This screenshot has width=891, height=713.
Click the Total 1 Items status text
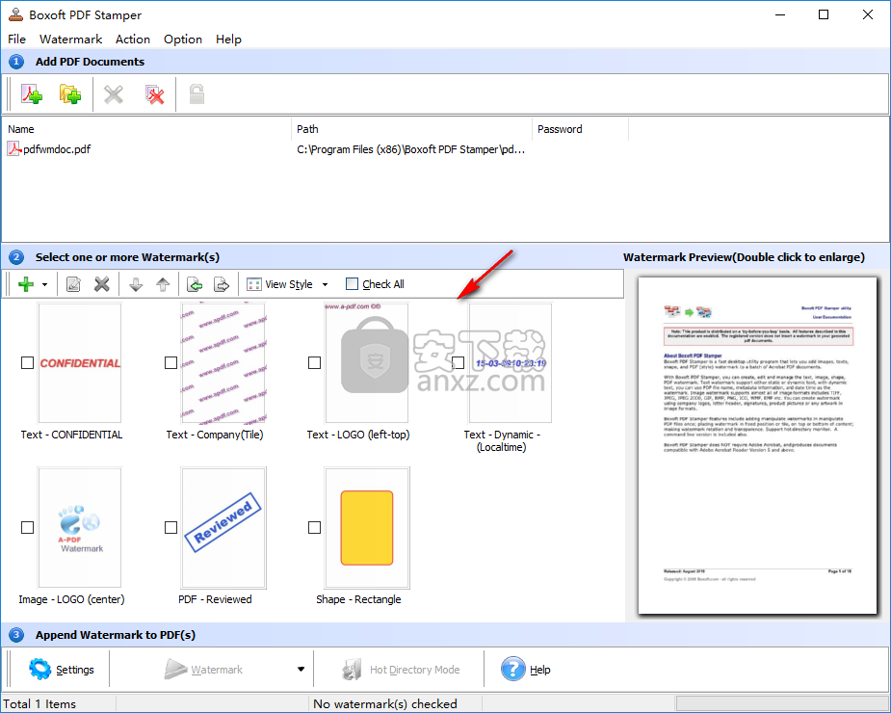click(39, 704)
